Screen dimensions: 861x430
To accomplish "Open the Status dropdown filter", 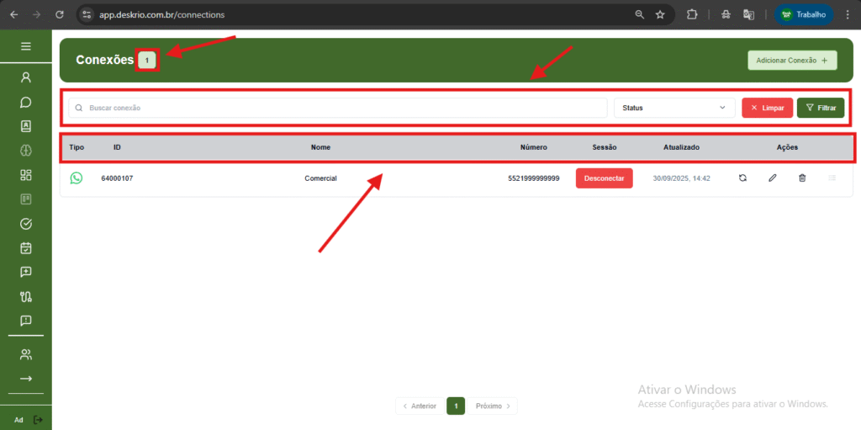I will tap(674, 108).
